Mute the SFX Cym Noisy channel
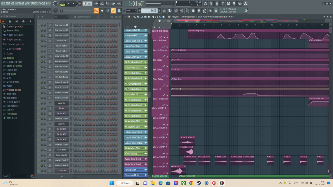This screenshot has width=333, height=187. (x=39, y=77)
